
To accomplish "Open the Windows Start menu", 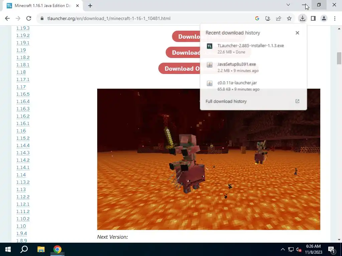I will 8,249.
